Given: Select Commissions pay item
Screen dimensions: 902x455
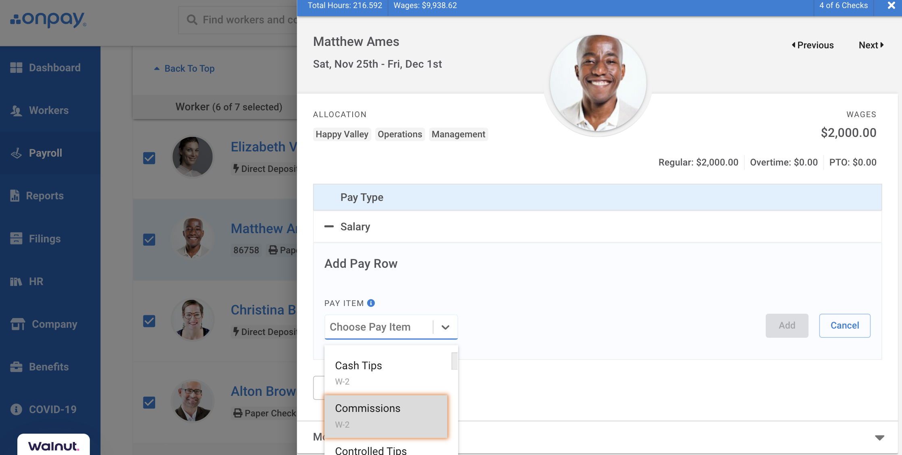Looking at the screenshot, I should click(386, 416).
